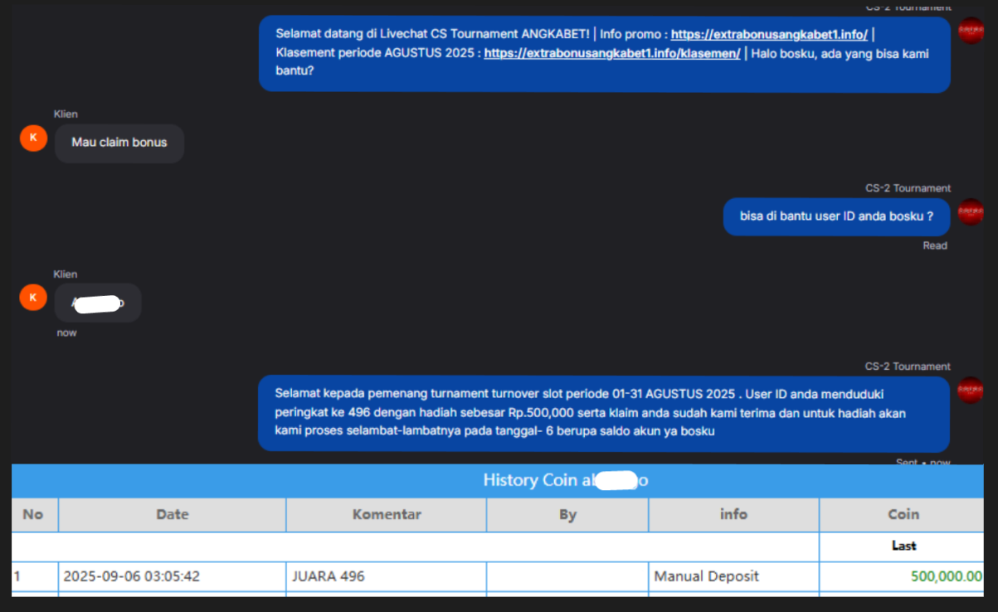The image size is (998, 612).
Task: Open the klasemen periode Agustus link
Action: (612, 53)
